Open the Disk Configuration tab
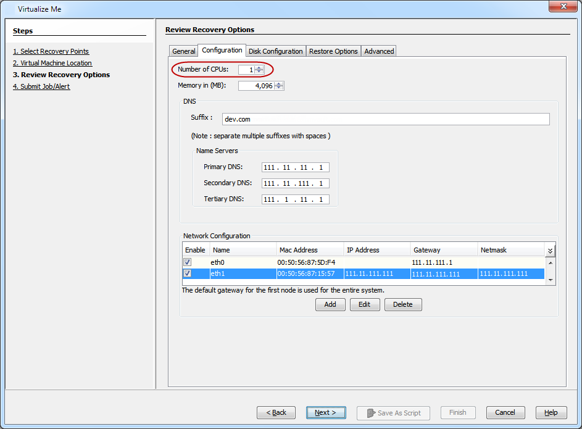Viewport: 582px width, 429px height. [x=275, y=51]
